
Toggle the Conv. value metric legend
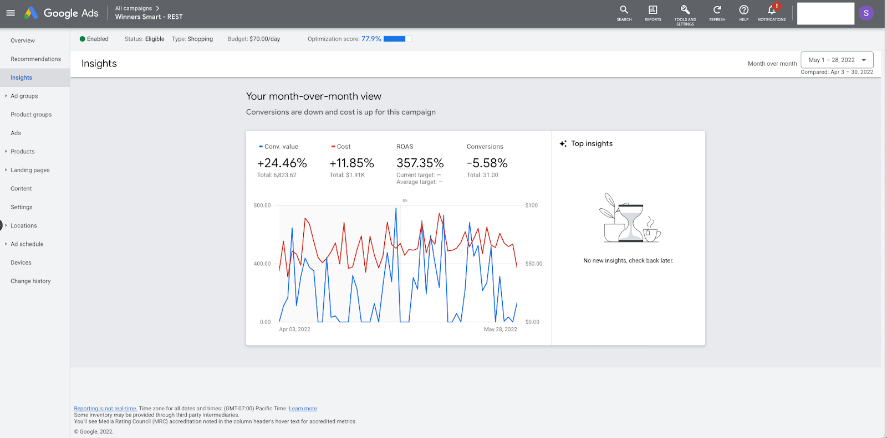tap(278, 147)
